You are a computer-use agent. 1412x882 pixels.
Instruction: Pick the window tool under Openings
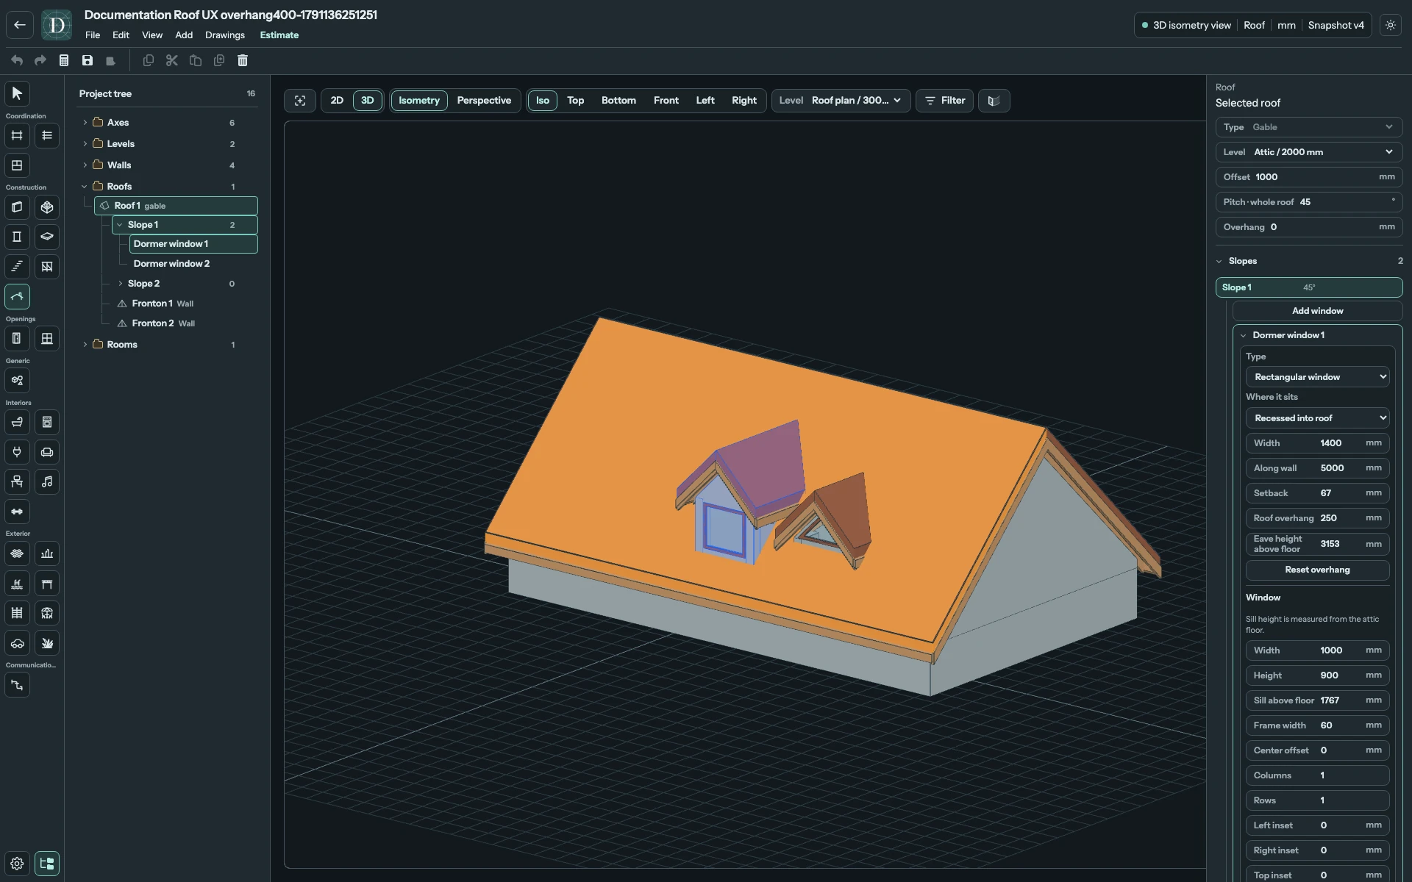(47, 338)
